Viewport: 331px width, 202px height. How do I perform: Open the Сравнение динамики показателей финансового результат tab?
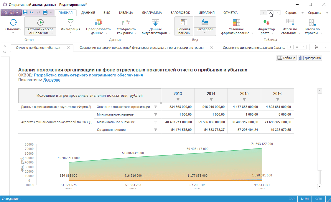coord(141,48)
